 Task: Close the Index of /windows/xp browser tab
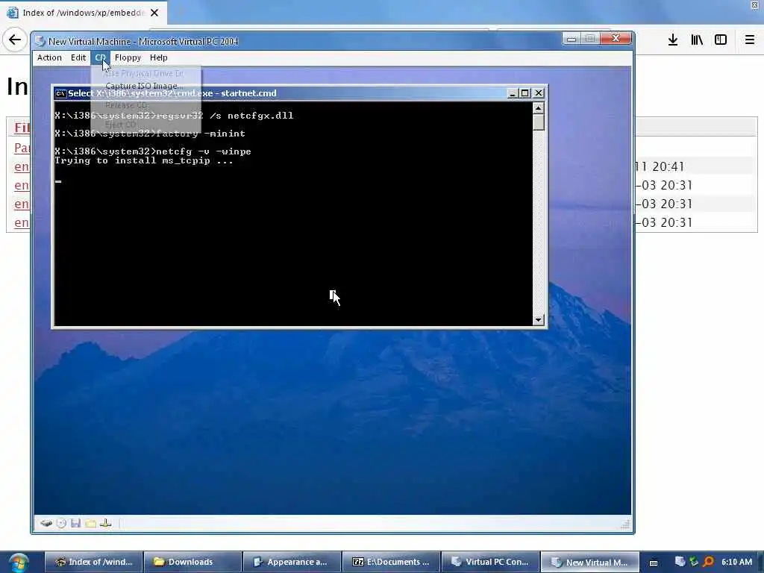coord(154,13)
